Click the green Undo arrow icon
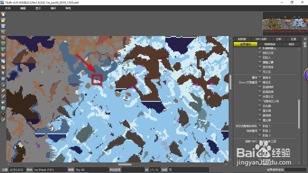The width and height of the screenshot is (308, 173). pos(3,44)
